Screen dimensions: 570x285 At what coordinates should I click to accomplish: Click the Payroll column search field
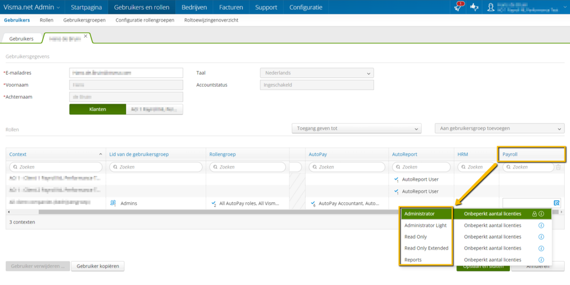click(x=528, y=167)
